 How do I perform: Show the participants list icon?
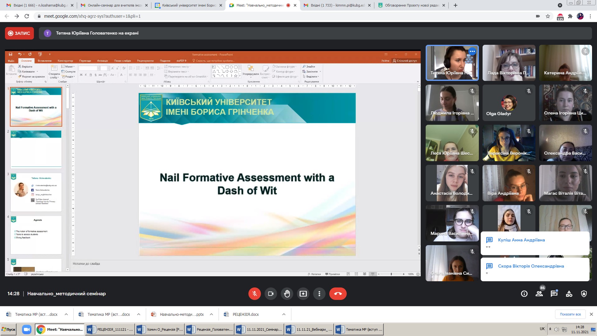[x=539, y=294]
